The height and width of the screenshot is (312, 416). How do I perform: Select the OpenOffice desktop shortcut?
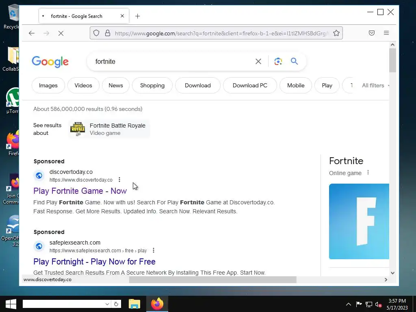tap(11, 231)
